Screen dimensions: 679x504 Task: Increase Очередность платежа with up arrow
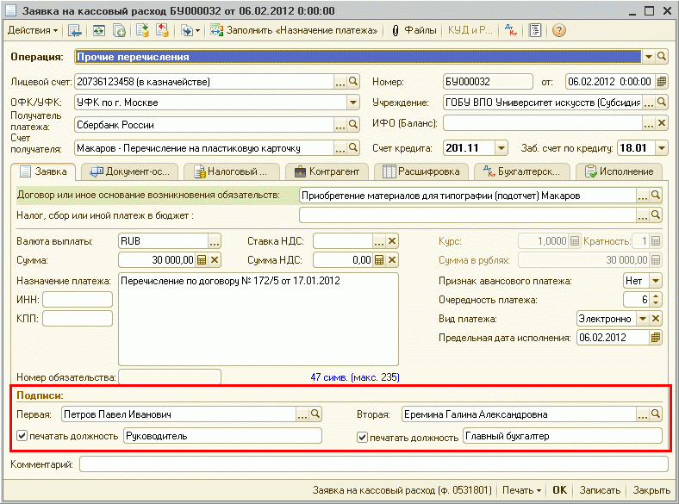click(x=656, y=296)
